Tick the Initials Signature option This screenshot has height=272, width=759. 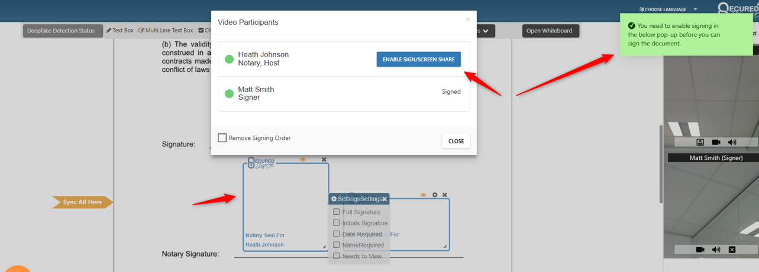[x=337, y=223]
